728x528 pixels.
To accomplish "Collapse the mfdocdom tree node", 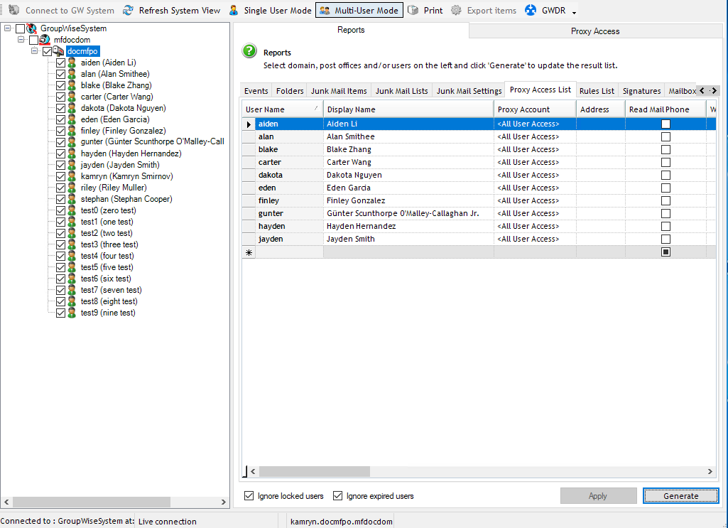I will [x=21, y=40].
